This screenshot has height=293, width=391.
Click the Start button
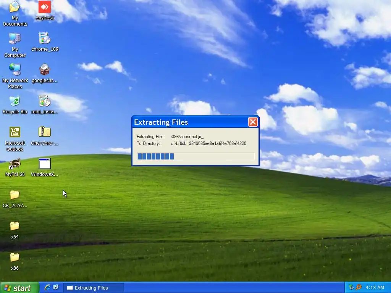tap(19, 288)
